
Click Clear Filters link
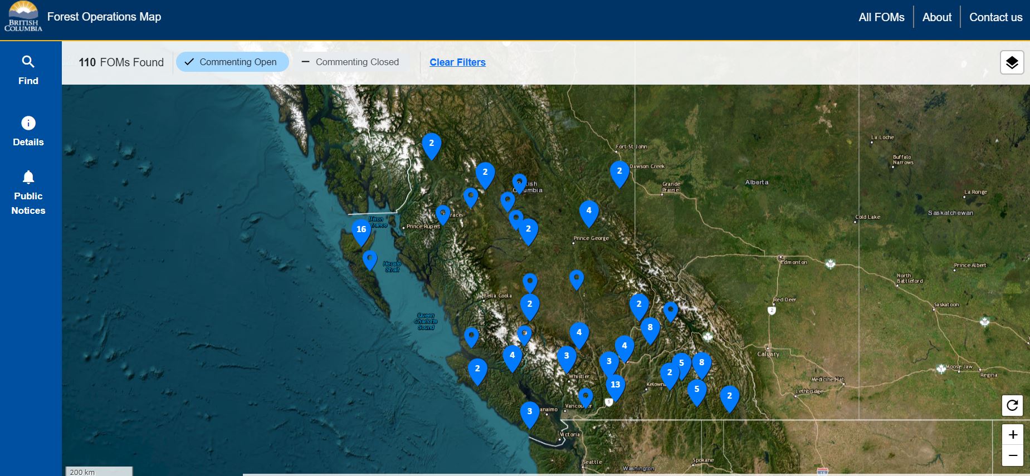point(457,62)
